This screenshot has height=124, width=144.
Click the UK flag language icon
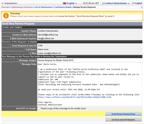click(65, 3)
